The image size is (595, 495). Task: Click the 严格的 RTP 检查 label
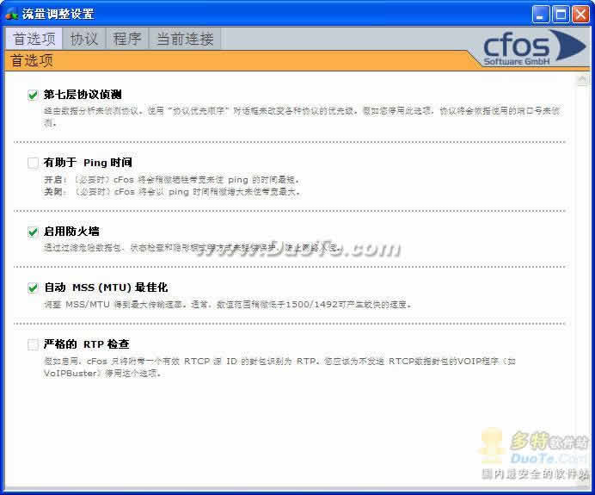[86, 343]
